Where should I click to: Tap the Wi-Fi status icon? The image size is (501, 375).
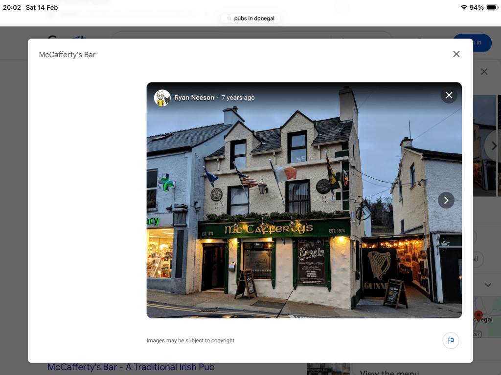(x=463, y=7)
